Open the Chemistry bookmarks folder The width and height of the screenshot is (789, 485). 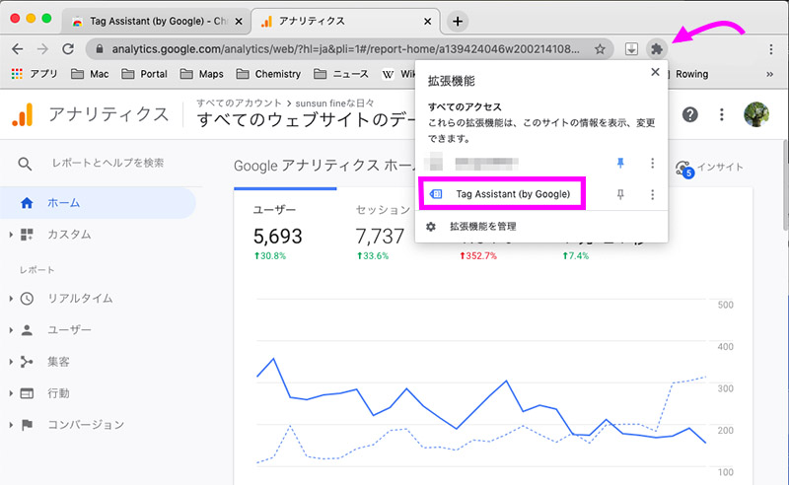click(x=268, y=74)
